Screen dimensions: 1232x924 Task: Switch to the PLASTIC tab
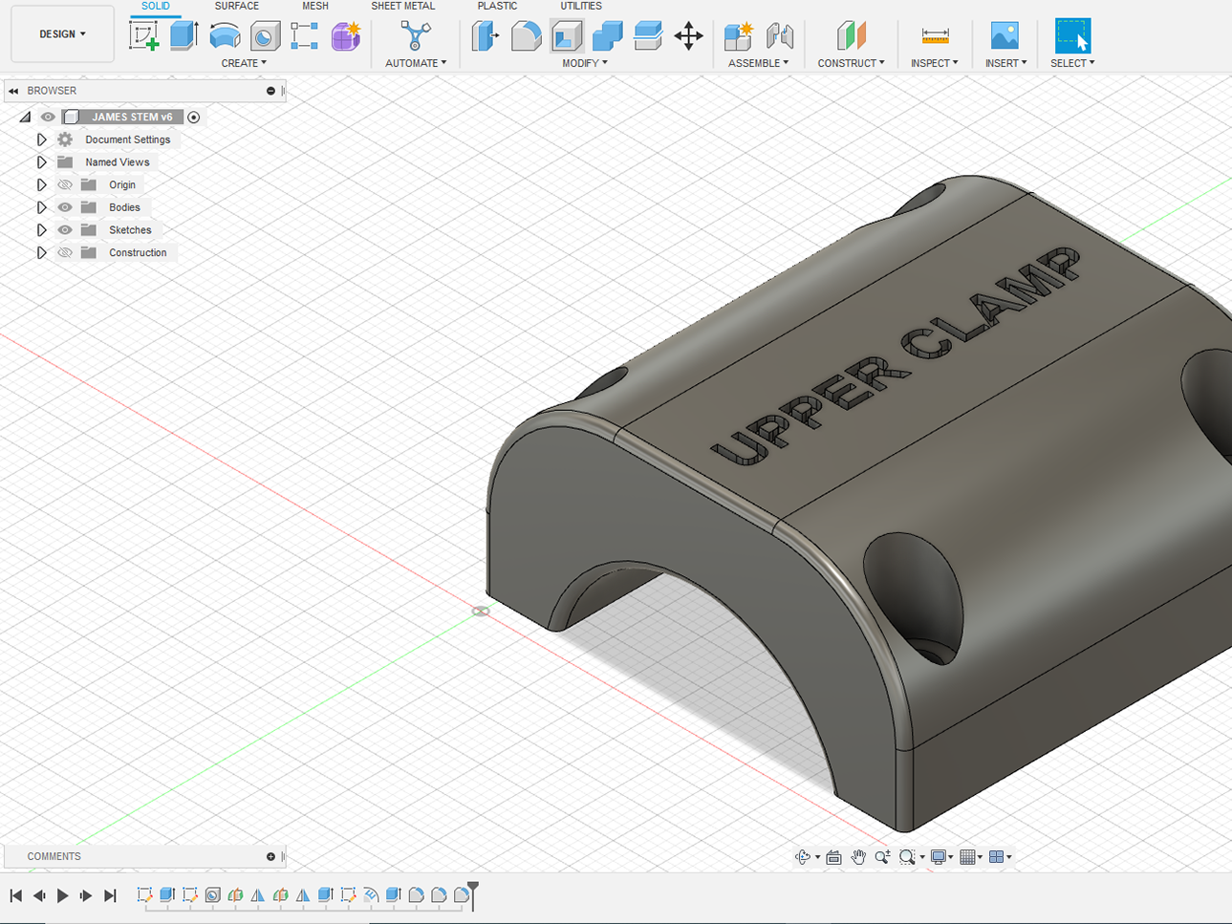point(497,6)
